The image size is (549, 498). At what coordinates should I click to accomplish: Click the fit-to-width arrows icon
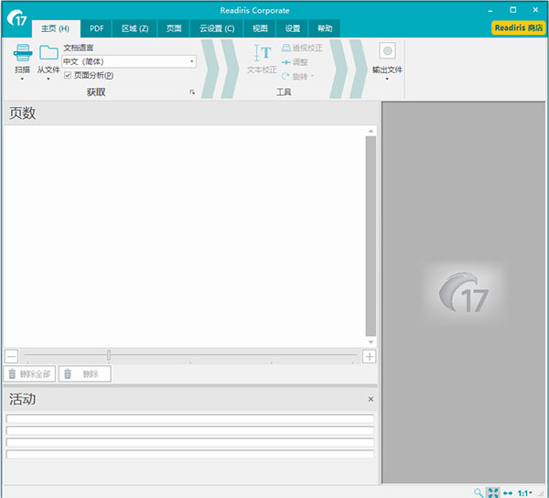(x=508, y=493)
